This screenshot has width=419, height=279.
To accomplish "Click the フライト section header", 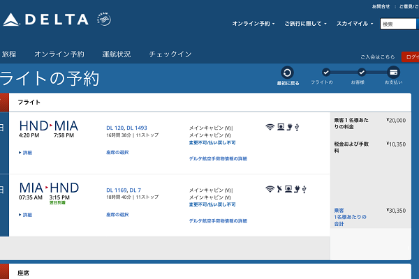I will click(29, 103).
